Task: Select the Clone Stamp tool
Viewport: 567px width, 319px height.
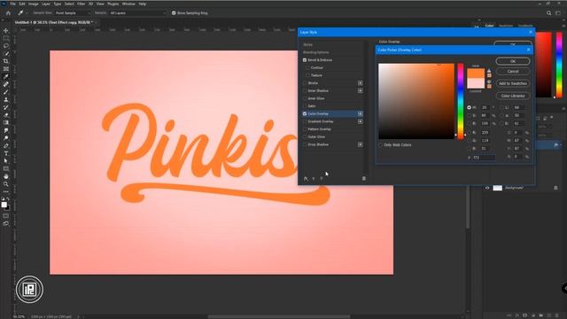Action: coord(6,99)
